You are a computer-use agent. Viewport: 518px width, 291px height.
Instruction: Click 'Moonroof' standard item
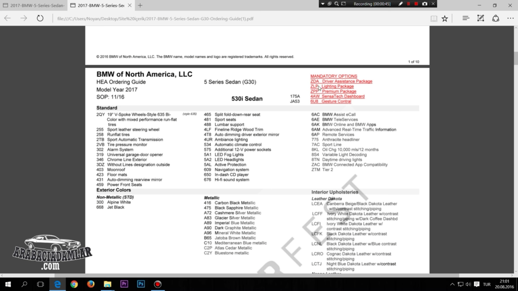(x=116, y=170)
